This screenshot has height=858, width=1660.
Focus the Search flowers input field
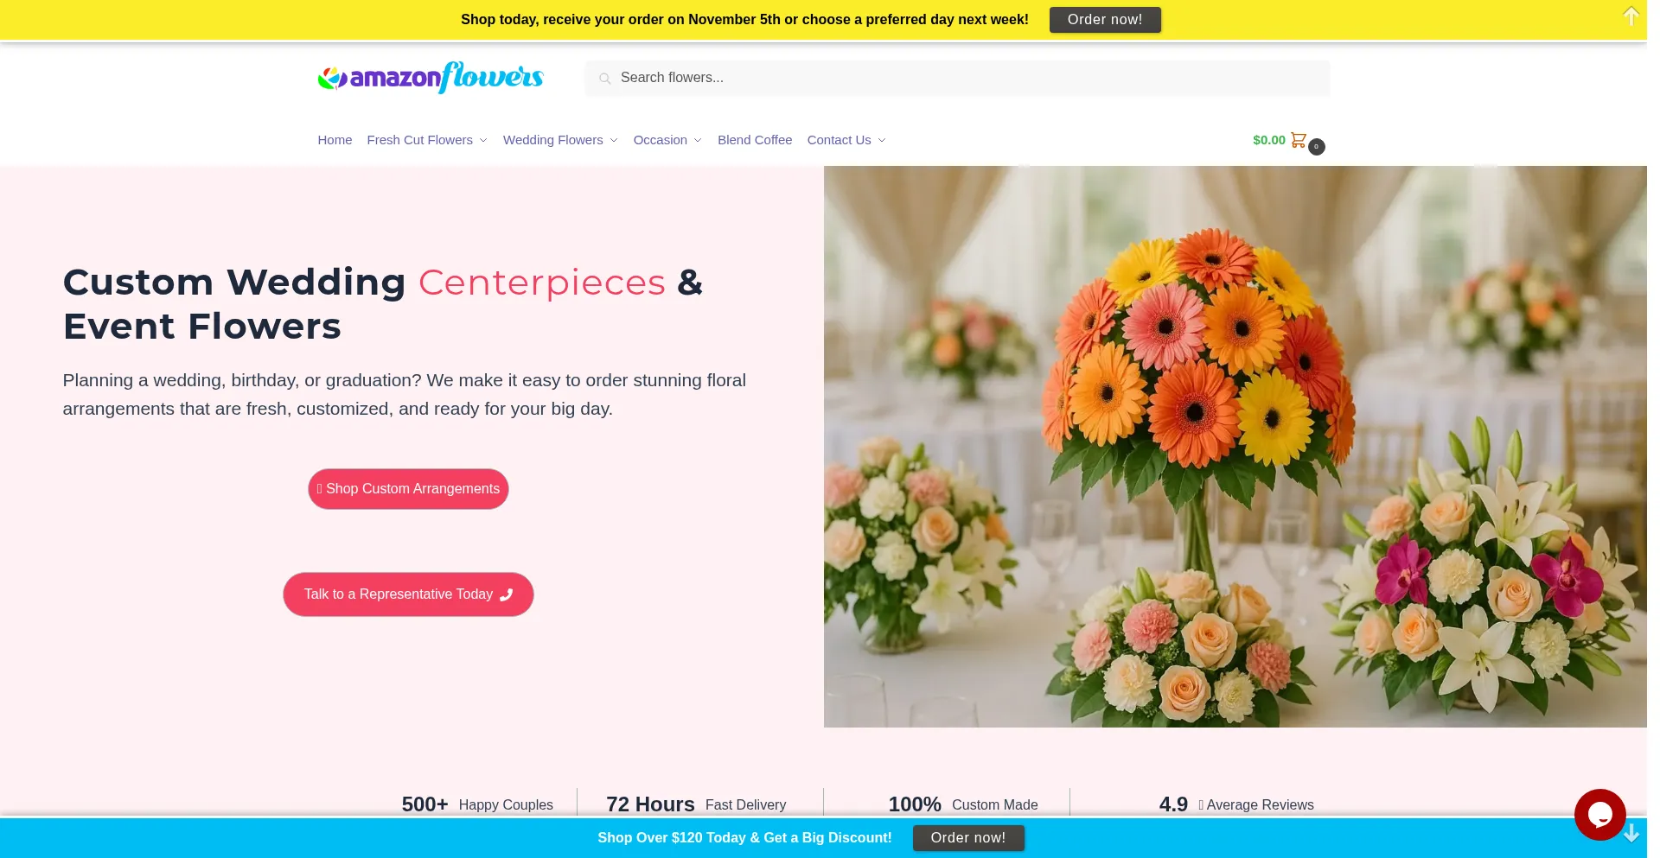[x=957, y=78]
